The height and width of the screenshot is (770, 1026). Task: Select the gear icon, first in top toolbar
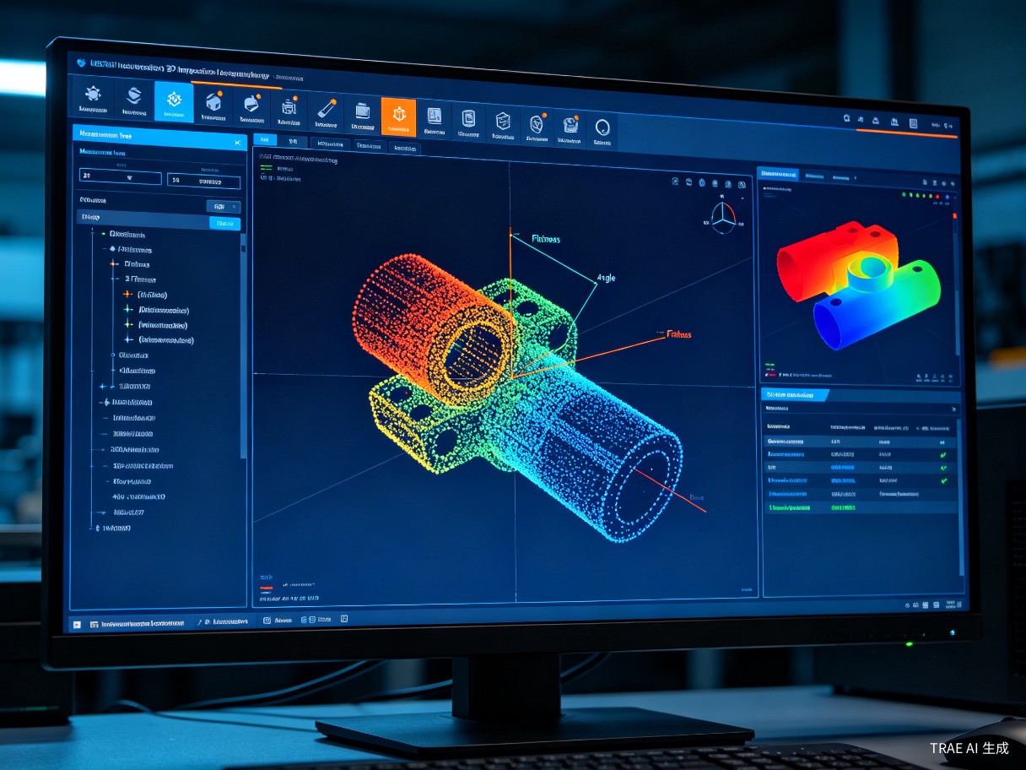click(93, 99)
